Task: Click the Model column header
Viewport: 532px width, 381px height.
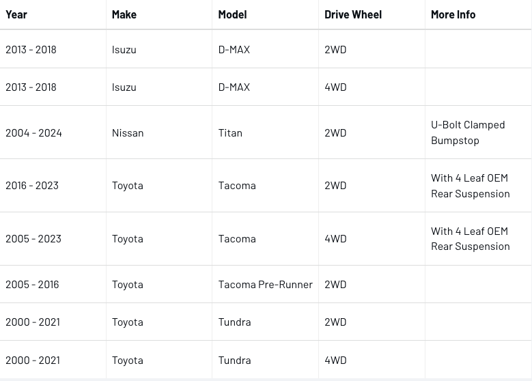Action: pyautogui.click(x=232, y=14)
